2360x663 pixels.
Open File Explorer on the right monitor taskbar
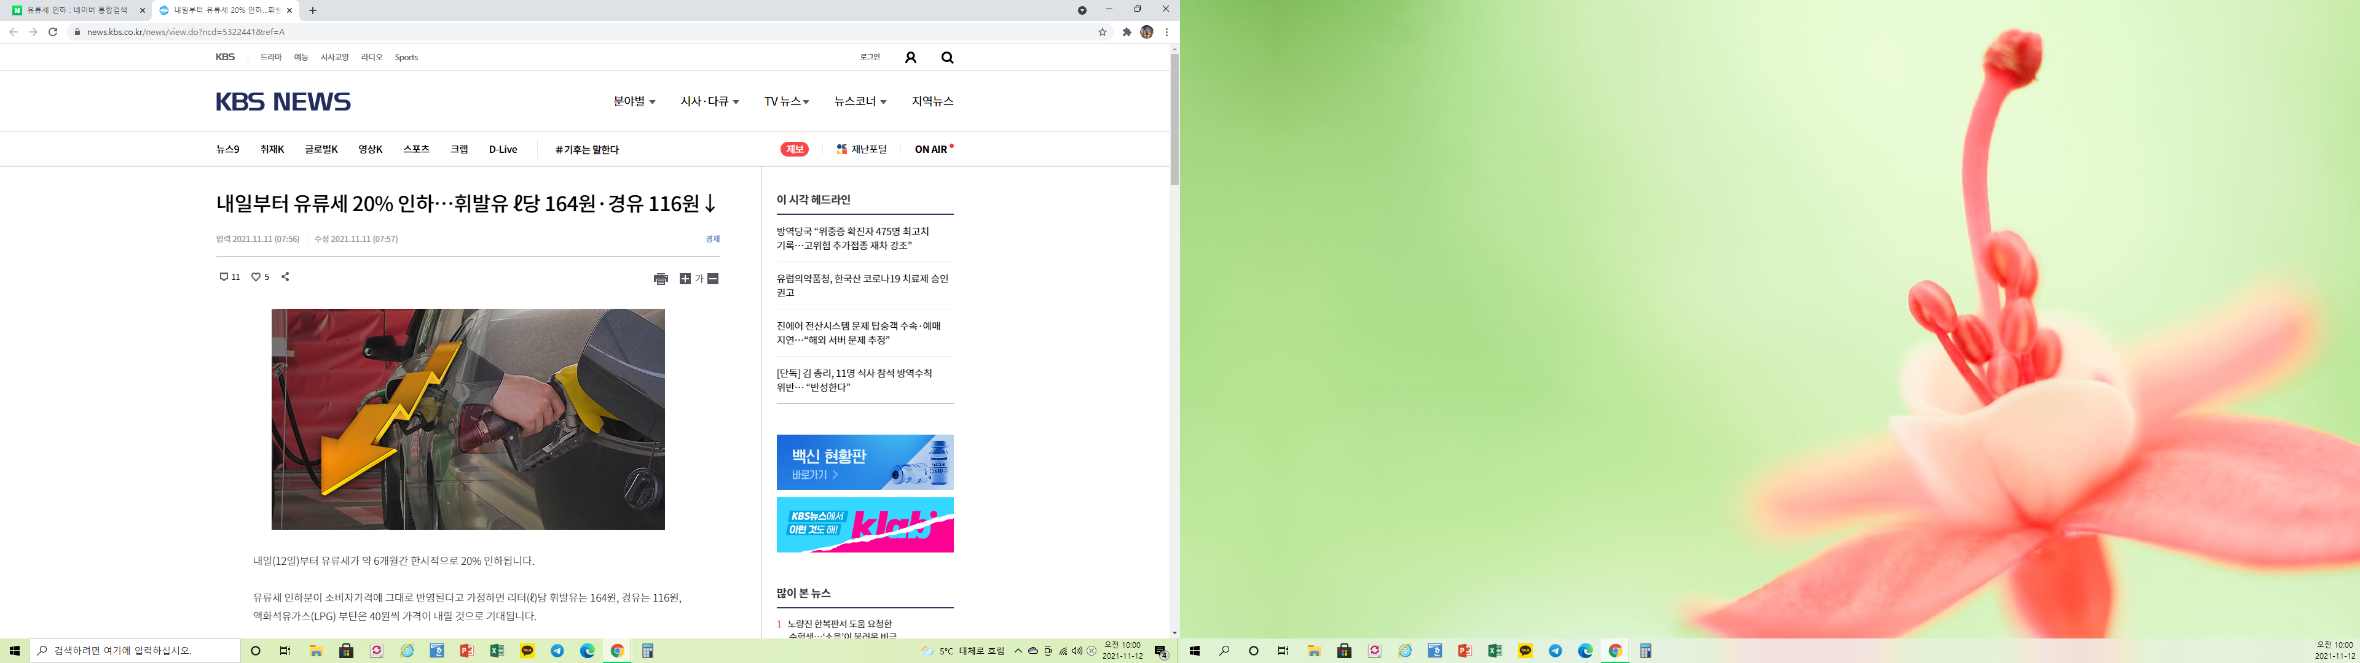(1314, 651)
